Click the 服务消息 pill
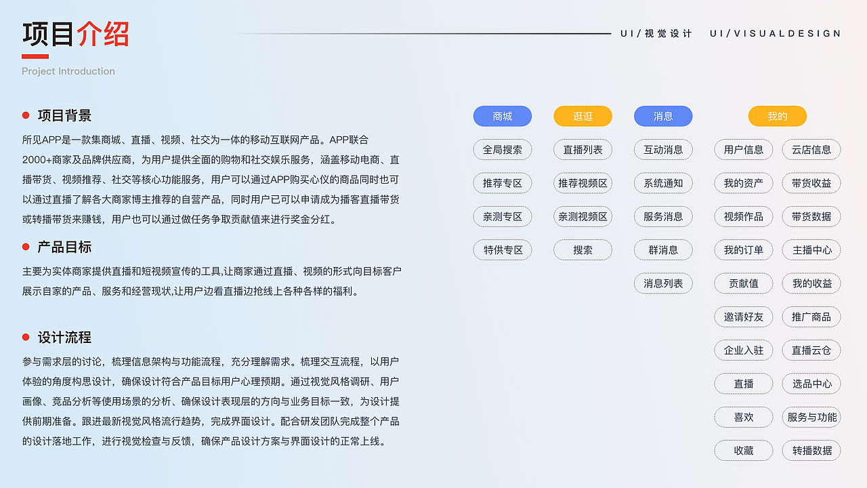 663,216
